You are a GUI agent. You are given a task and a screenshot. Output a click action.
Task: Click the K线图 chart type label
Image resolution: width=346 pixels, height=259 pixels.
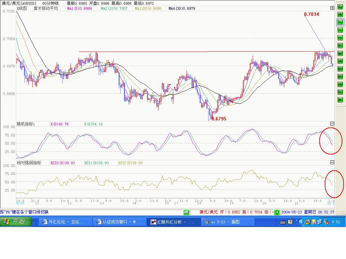coord(22,8)
